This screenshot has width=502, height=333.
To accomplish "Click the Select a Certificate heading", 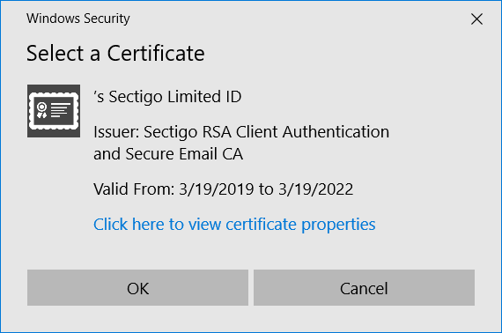I will (115, 53).
